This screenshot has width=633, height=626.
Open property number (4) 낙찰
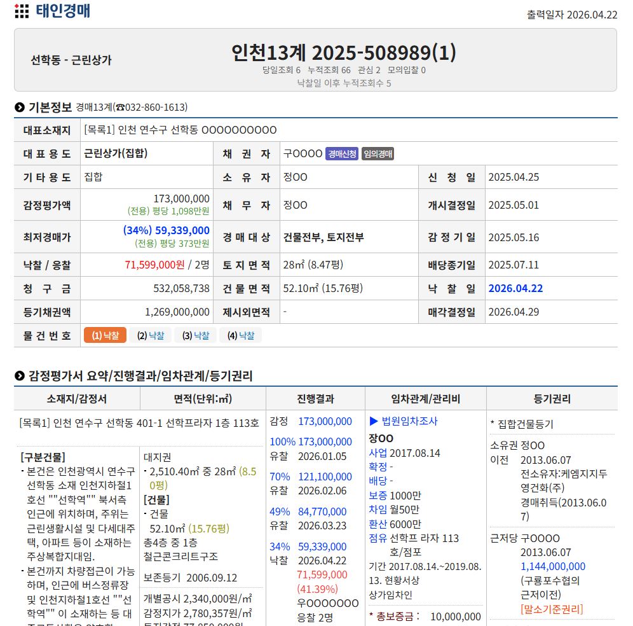pyautogui.click(x=240, y=335)
